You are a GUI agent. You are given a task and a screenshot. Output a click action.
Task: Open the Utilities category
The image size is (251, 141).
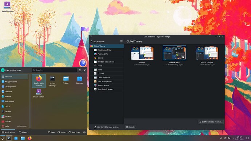pos(15,121)
